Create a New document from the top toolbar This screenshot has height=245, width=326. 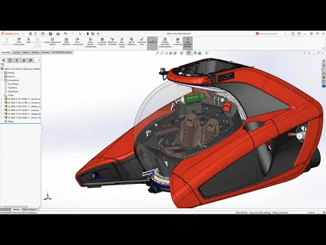35,33
